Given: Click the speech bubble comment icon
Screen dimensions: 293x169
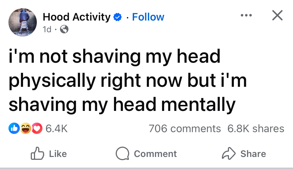Looking at the screenshot, I should [123, 153].
